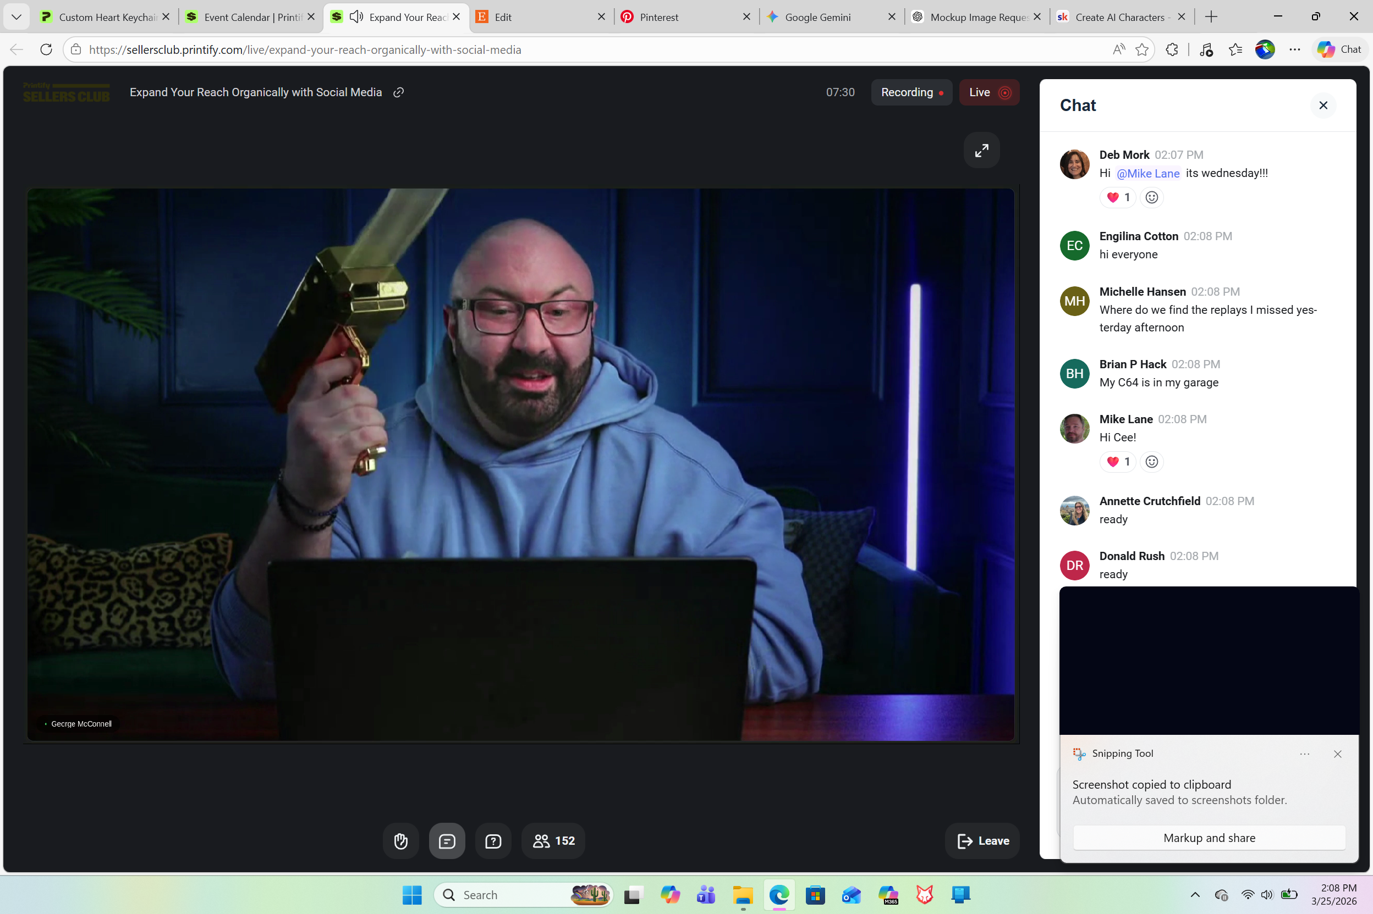Click the Recording indicator button
The image size is (1373, 914).
pyautogui.click(x=911, y=92)
